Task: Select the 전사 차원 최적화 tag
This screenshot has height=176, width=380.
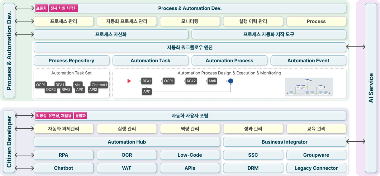Action: (64, 8)
